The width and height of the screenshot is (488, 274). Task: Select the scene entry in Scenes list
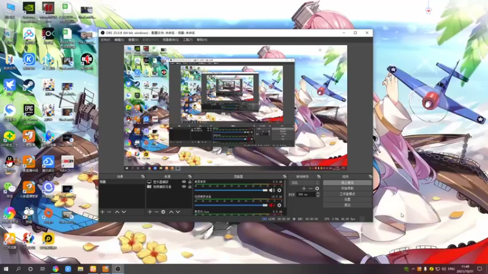click(121, 181)
